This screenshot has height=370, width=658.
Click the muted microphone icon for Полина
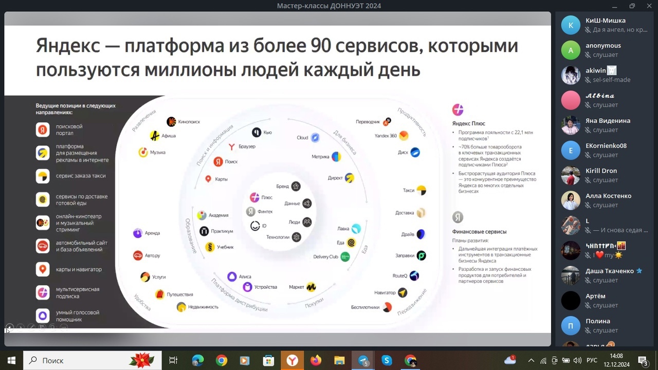tap(588, 330)
